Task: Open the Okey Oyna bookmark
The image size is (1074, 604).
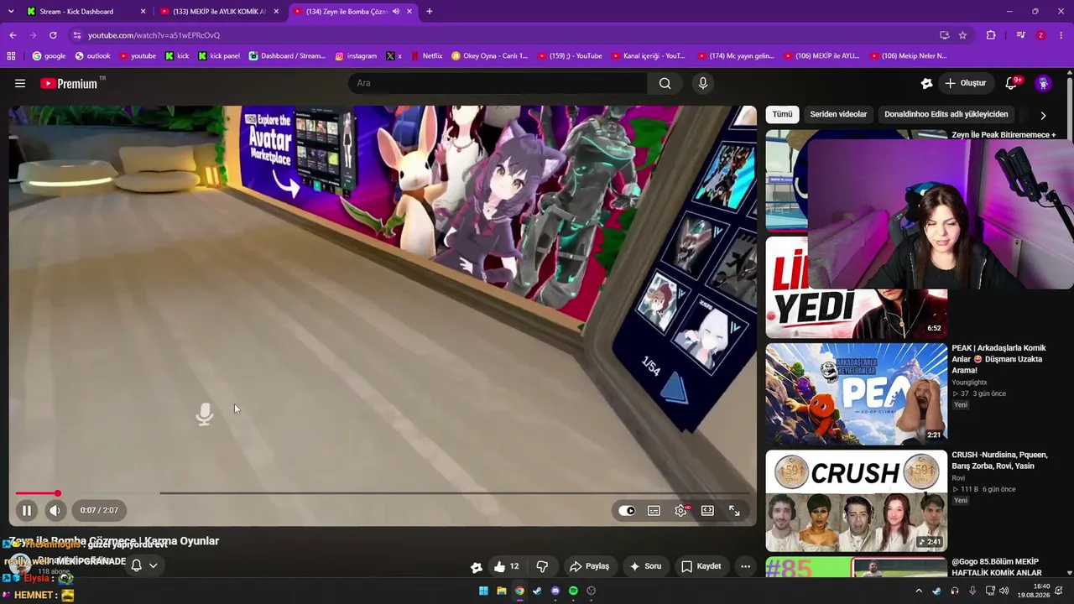Action: point(489,56)
